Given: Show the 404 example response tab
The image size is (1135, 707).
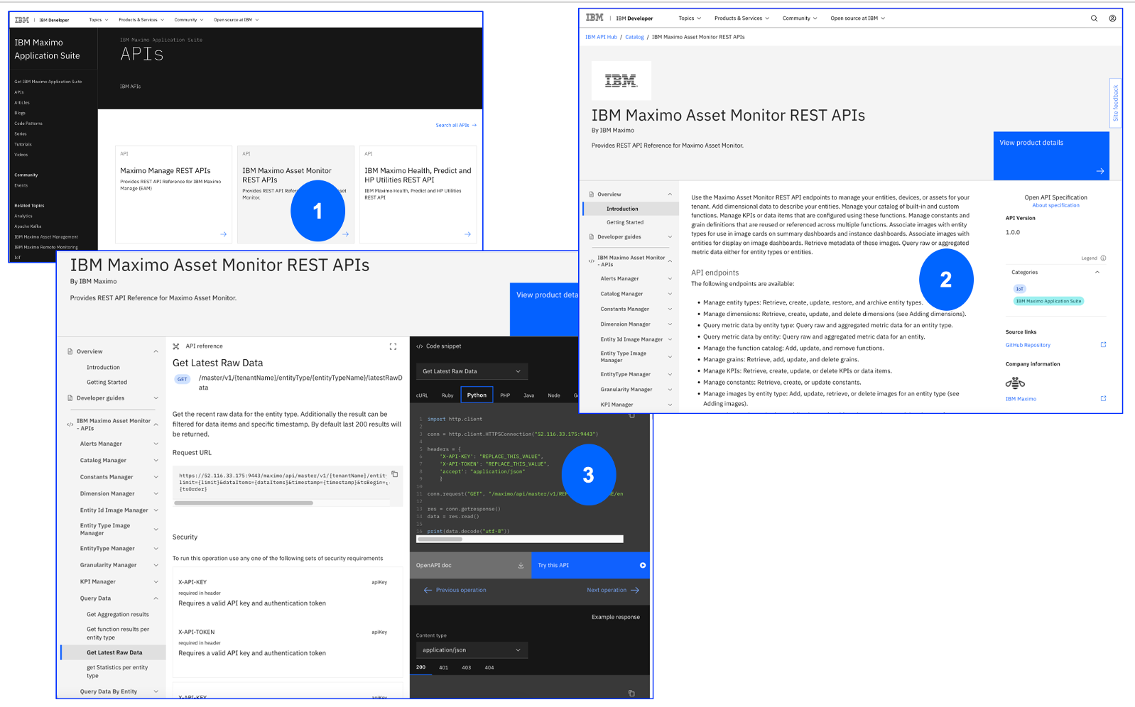Looking at the screenshot, I should coord(489,668).
